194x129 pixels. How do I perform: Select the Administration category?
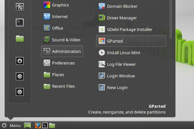click(62, 51)
